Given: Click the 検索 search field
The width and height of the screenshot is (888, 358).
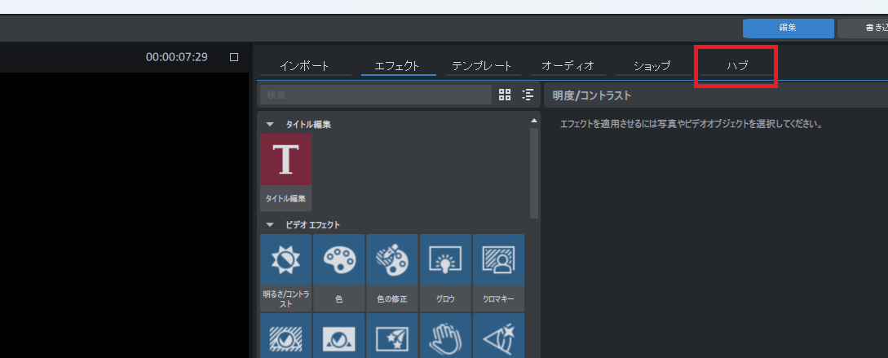Looking at the screenshot, I should tap(375, 95).
